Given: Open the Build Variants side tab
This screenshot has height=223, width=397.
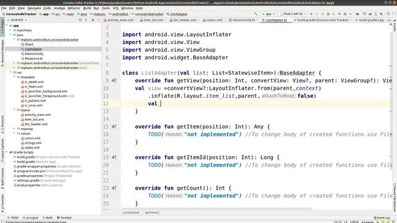Looking at the screenshot, I should tap(2, 178).
